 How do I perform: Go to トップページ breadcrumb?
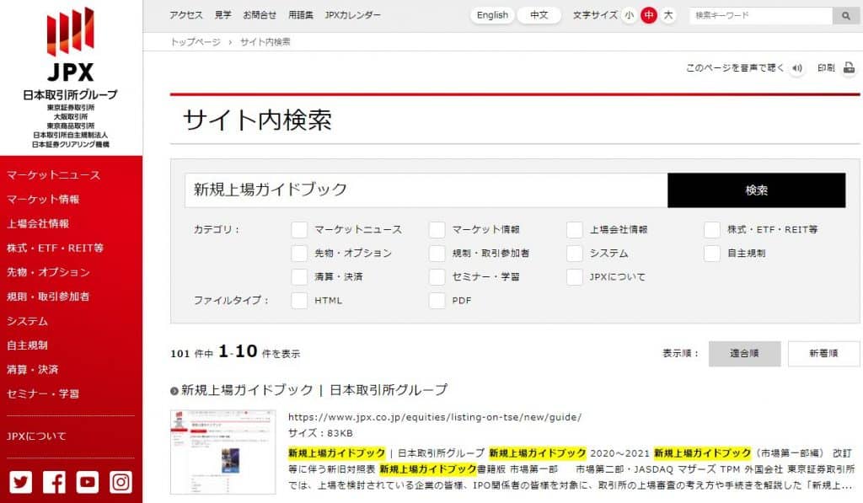(x=196, y=42)
